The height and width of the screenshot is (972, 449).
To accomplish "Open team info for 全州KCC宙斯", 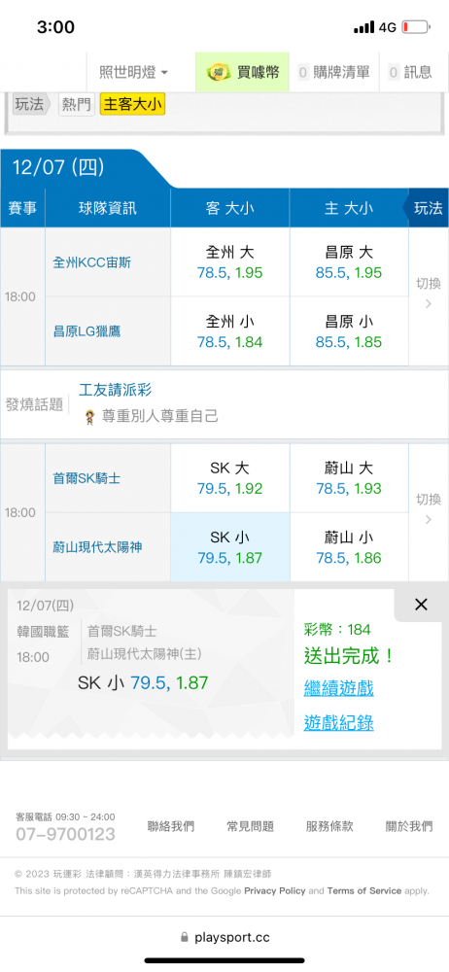I will (91, 262).
